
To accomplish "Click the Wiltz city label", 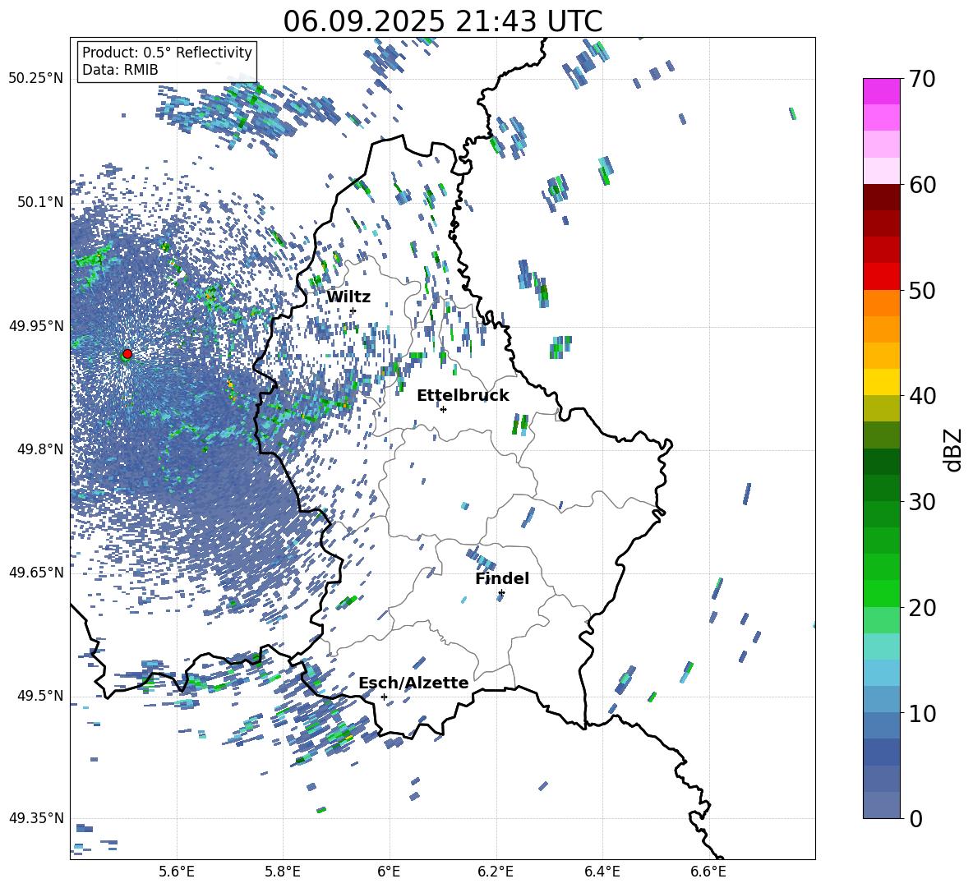I will point(348,297).
